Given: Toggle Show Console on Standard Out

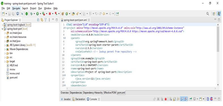Looking at the screenshot, I should coord(182,99).
